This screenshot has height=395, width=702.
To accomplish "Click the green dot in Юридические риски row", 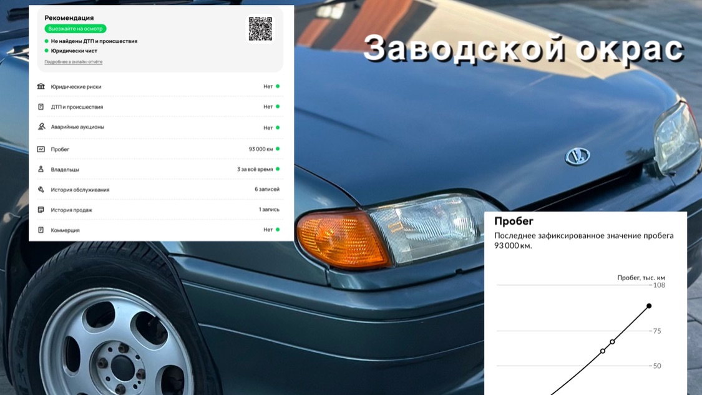I will 278,87.
